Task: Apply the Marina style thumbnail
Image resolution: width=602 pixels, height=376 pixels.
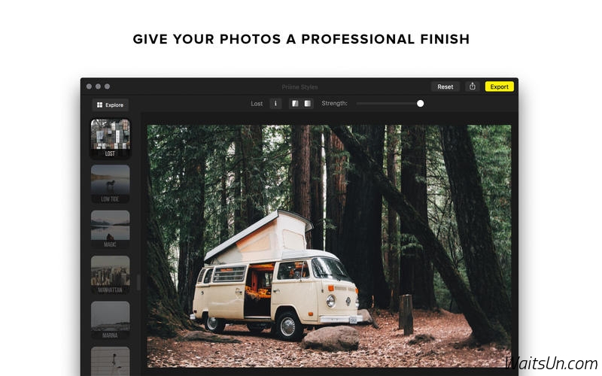Action: tap(110, 320)
